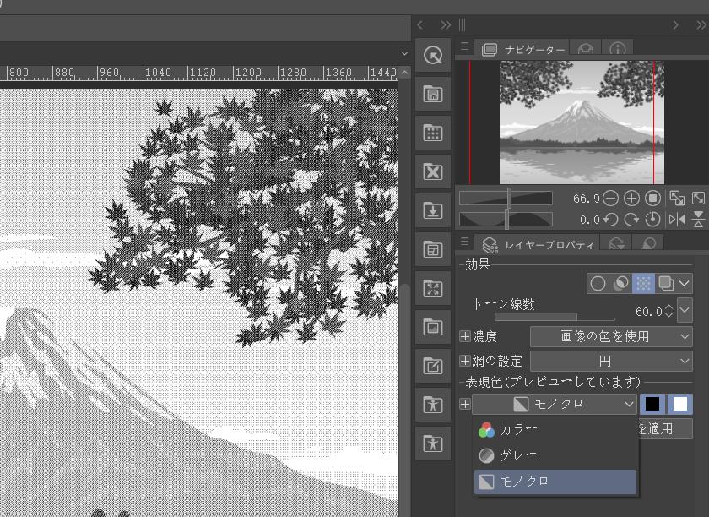Click the 0.0 rotation value
The width and height of the screenshot is (709, 517).
tap(590, 220)
